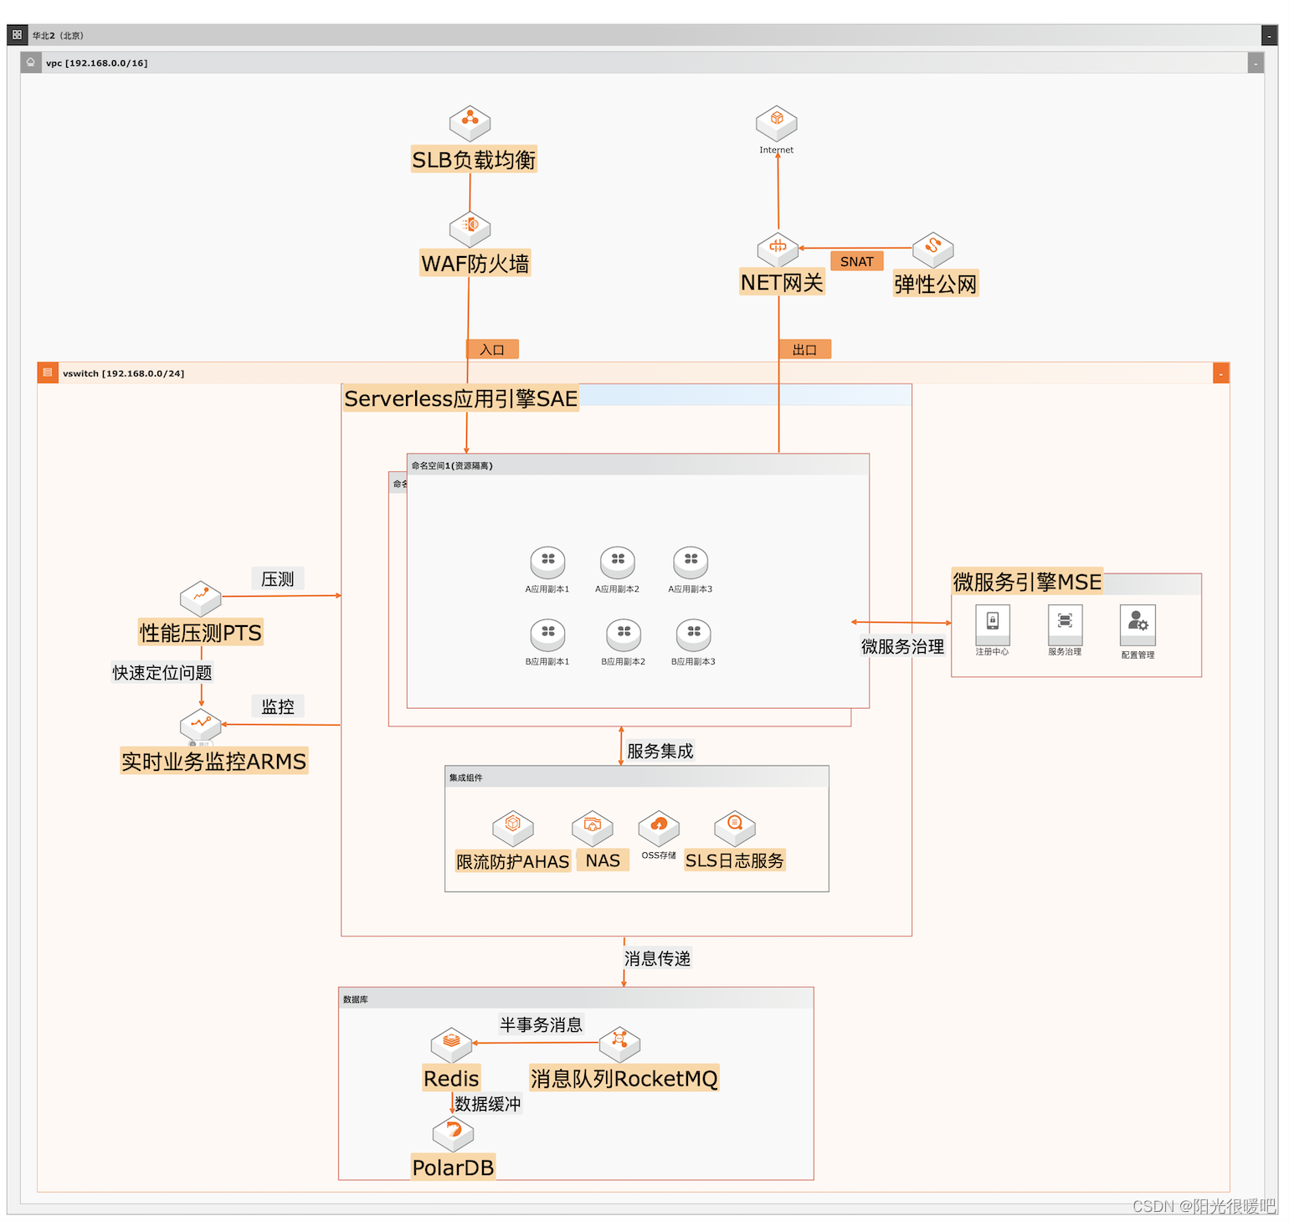Image resolution: width=1289 pixels, height=1222 pixels.
Task: Click the 消息队列RocketMQ label
Action: point(624,1078)
